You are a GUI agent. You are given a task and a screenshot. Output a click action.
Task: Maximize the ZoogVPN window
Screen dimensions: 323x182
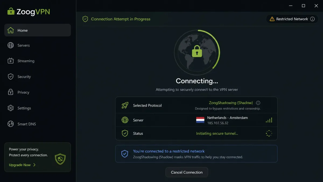point(303,6)
